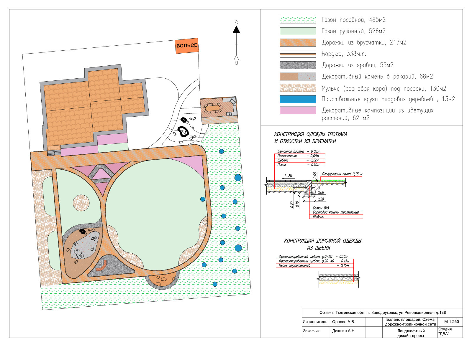Click the name 'Докшин А.Н.'
472x347 pixels.
click(344, 331)
